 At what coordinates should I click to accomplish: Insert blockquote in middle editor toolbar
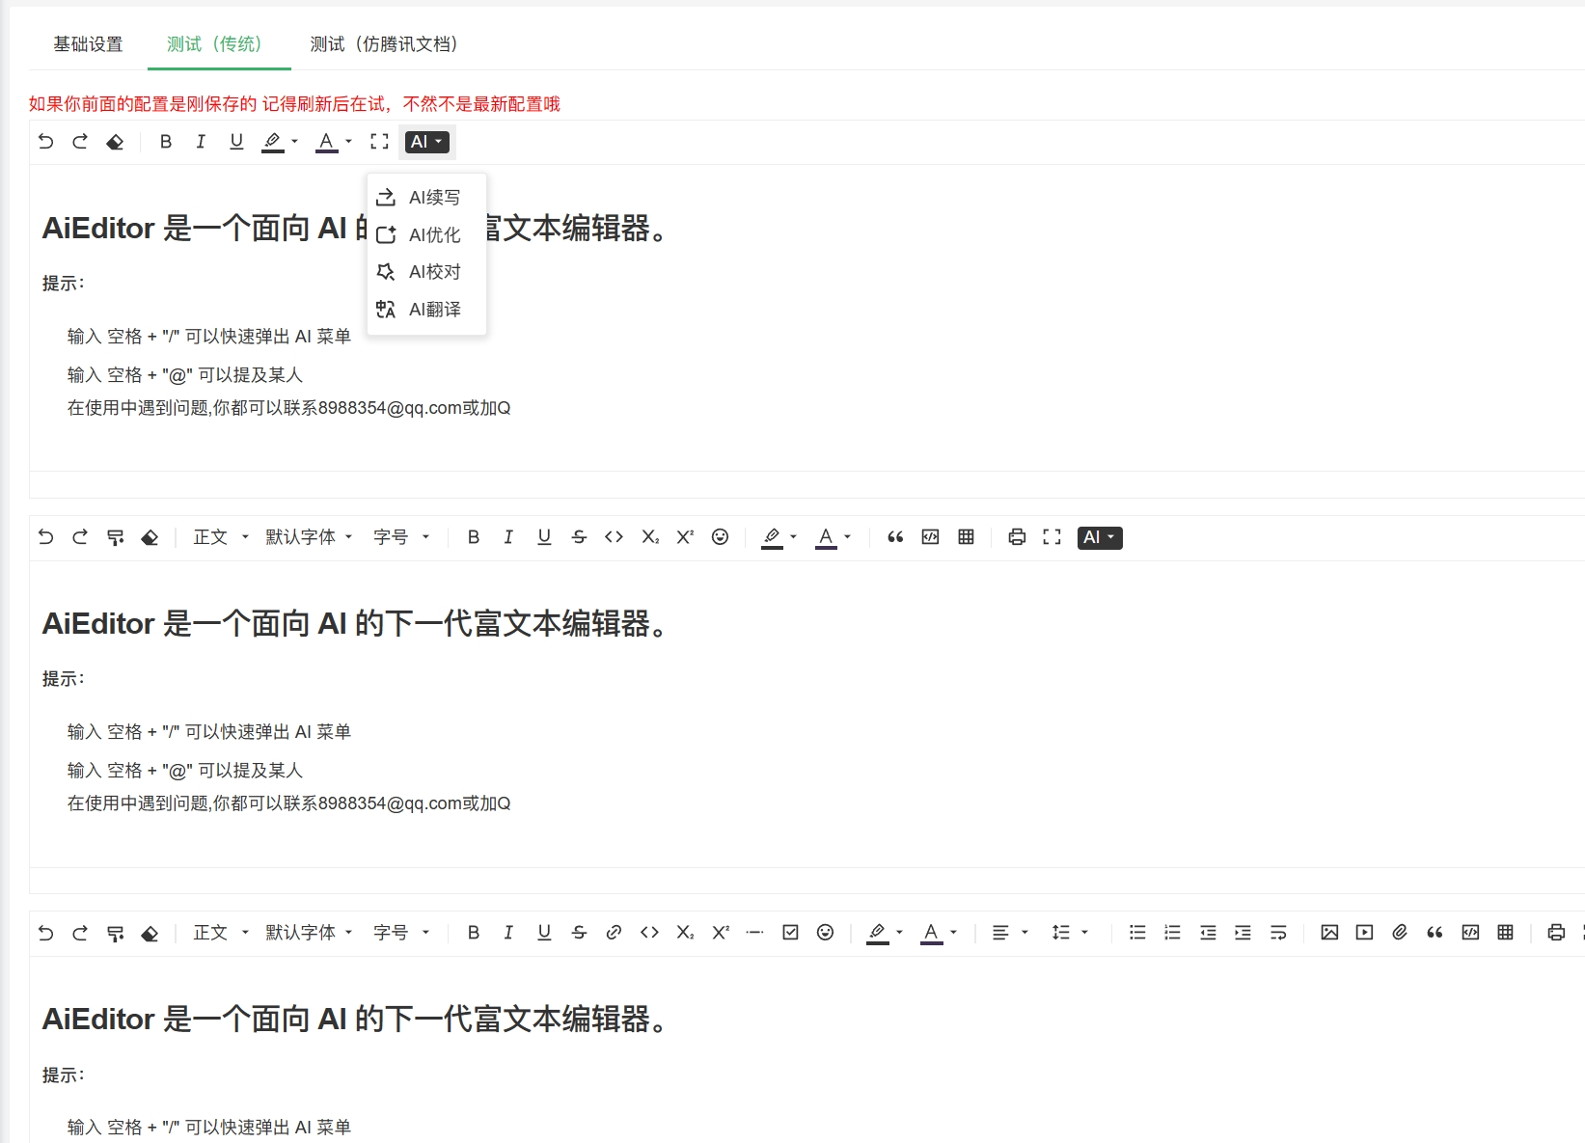pyautogui.click(x=895, y=537)
